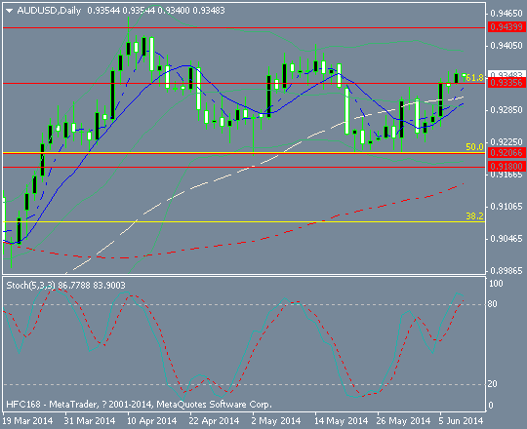This screenshot has width=527, height=429.
Task: Select the 50.0 Fibonacci level label
Action: click(x=474, y=146)
